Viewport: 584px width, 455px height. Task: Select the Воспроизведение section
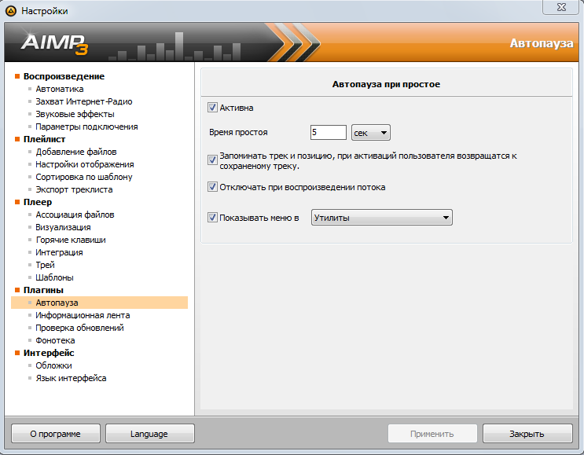(x=64, y=76)
